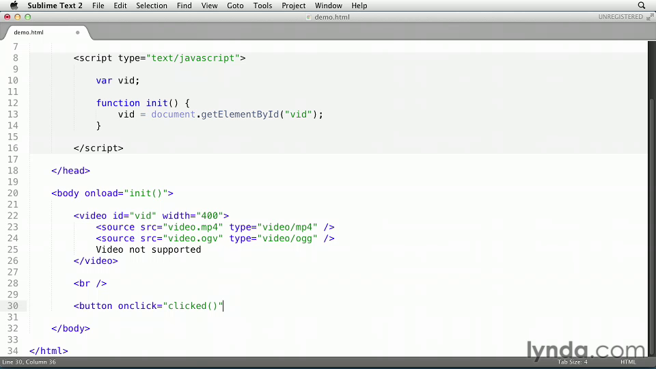The image size is (656, 369).
Task: Click the video id="vid" opening tag
Action: (151, 216)
